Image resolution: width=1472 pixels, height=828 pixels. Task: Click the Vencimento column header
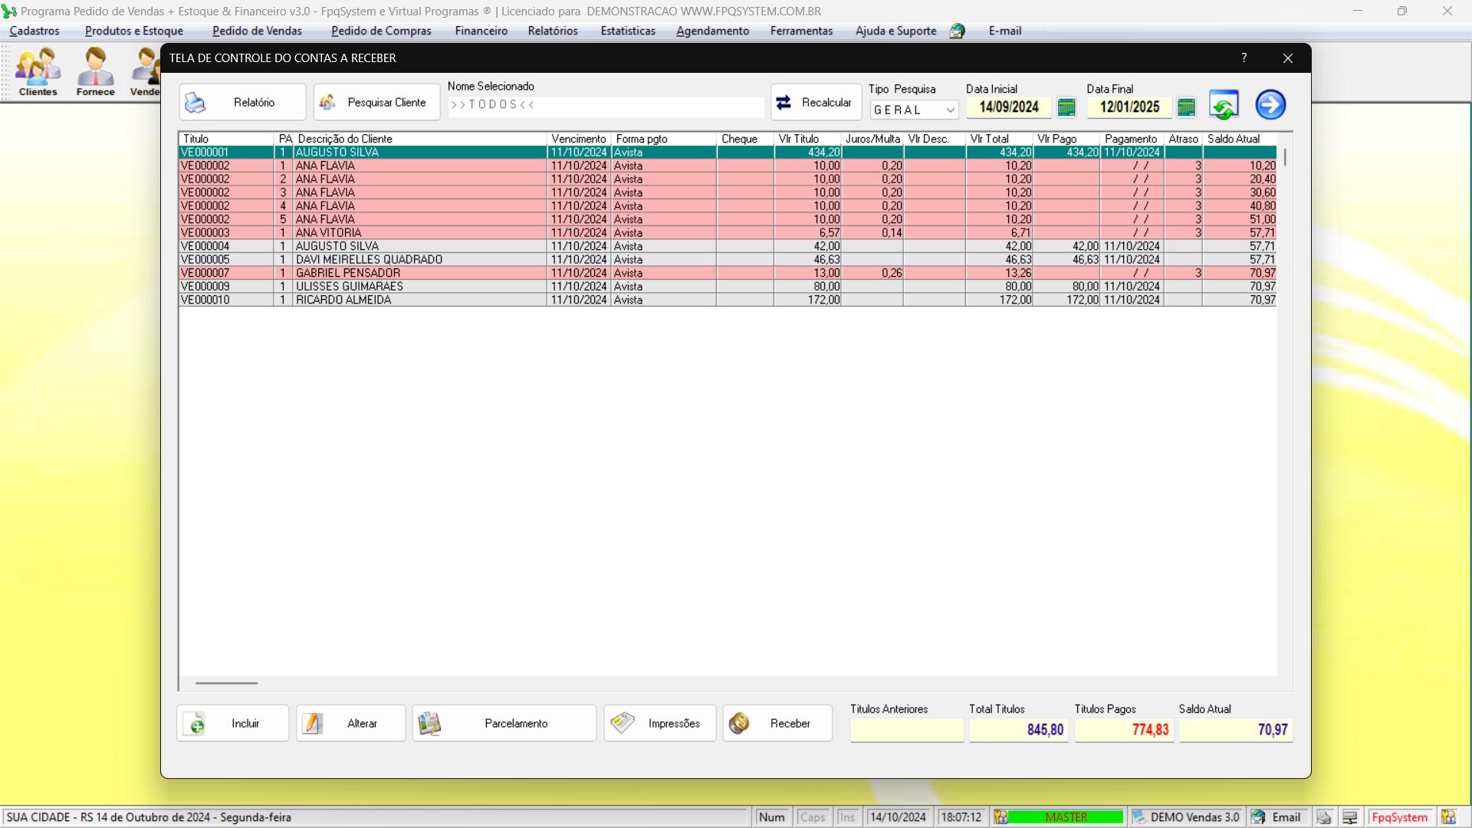tap(579, 140)
